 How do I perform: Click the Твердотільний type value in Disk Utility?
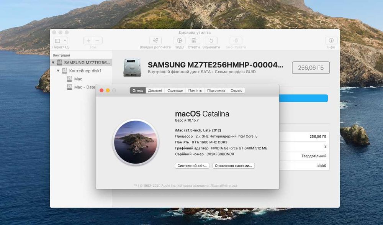314,156
